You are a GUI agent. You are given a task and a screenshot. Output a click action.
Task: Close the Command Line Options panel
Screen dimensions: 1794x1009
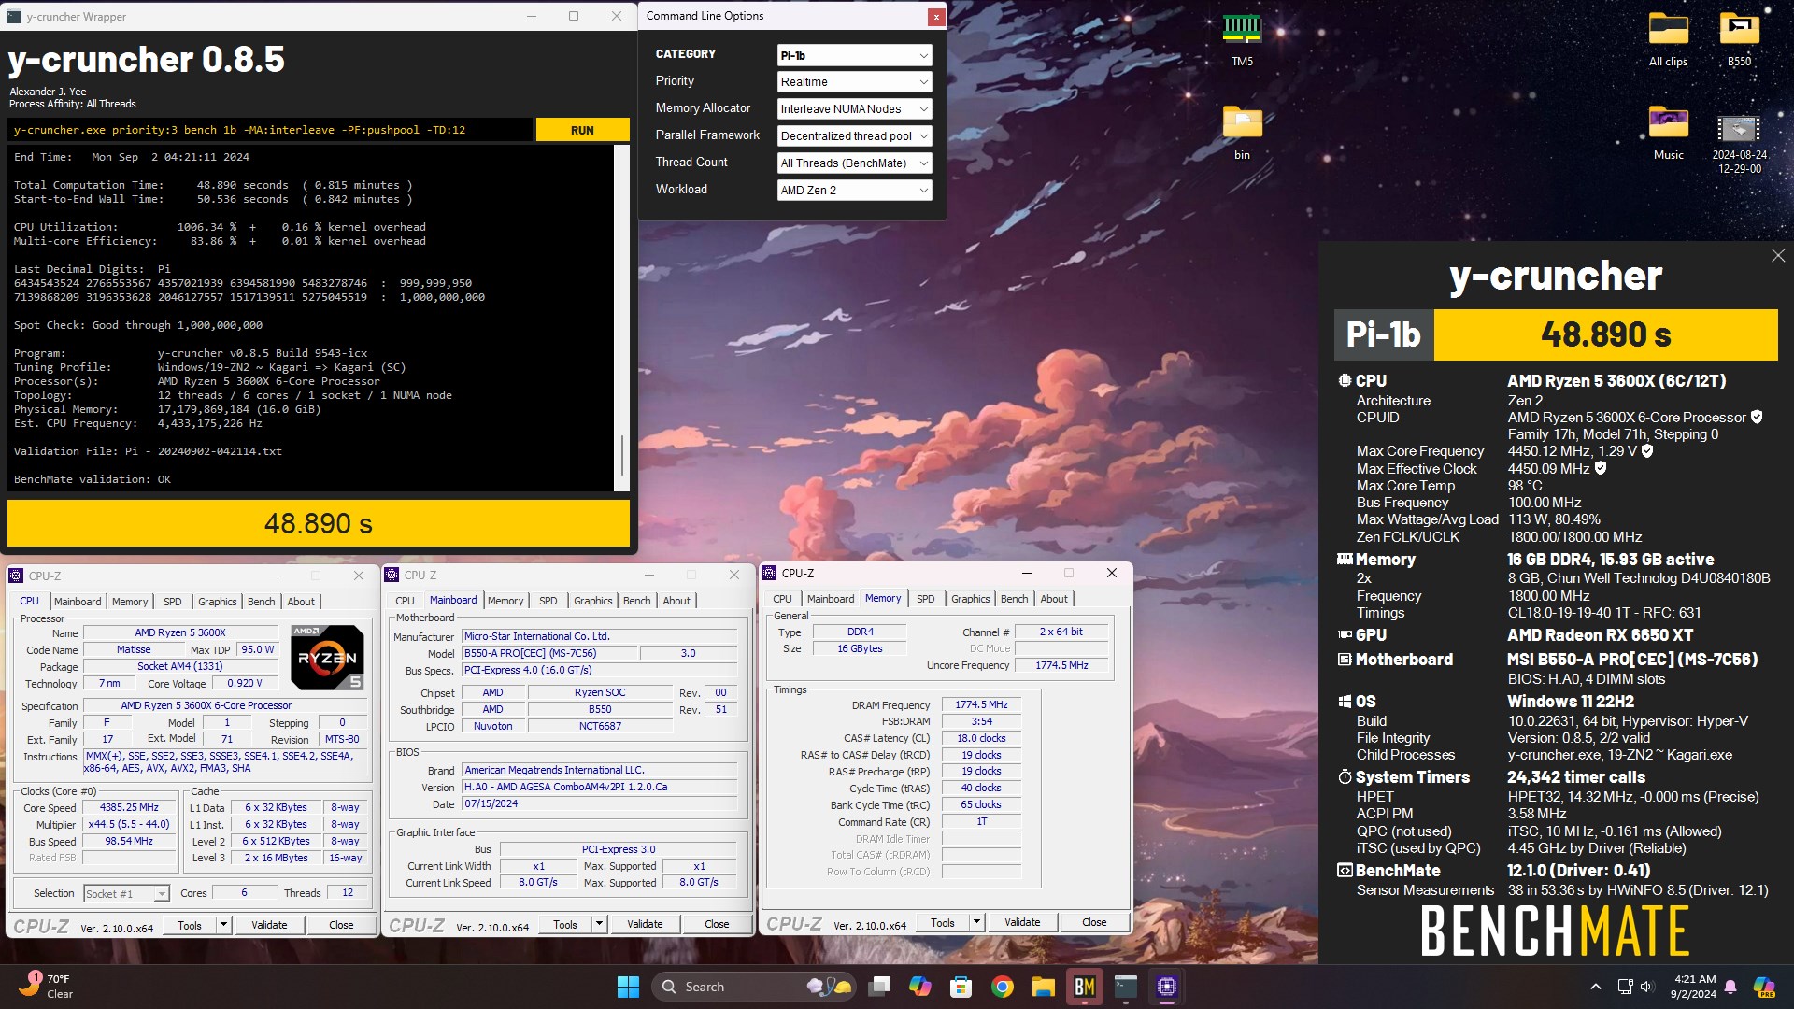pyautogui.click(x=935, y=17)
